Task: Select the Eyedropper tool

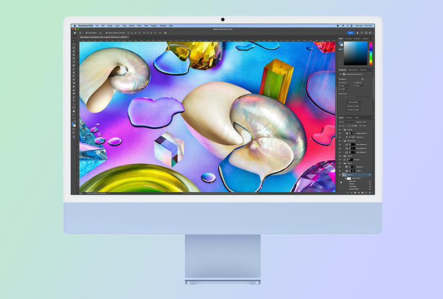Action: pos(74,62)
